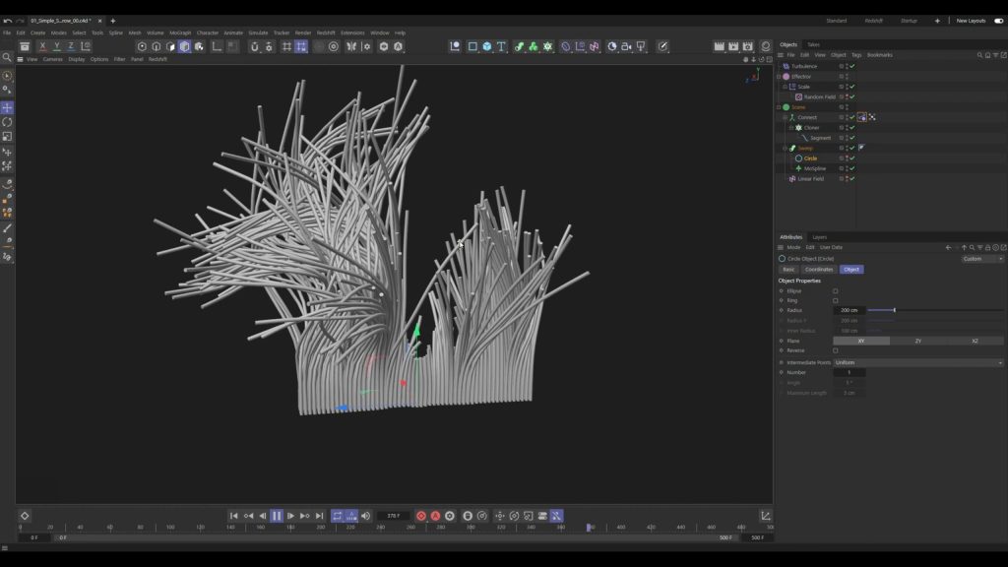Click the Undo arrow icon

coord(7,21)
